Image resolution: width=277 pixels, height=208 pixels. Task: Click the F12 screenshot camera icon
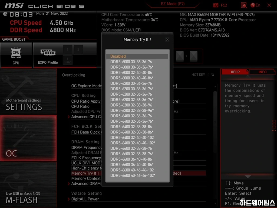[x=216, y=5]
